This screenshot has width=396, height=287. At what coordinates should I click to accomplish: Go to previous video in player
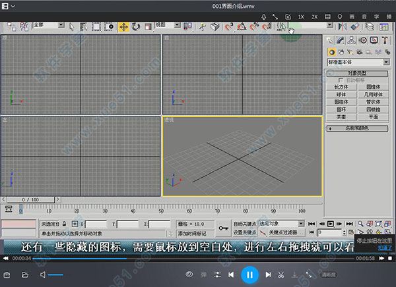(231, 274)
